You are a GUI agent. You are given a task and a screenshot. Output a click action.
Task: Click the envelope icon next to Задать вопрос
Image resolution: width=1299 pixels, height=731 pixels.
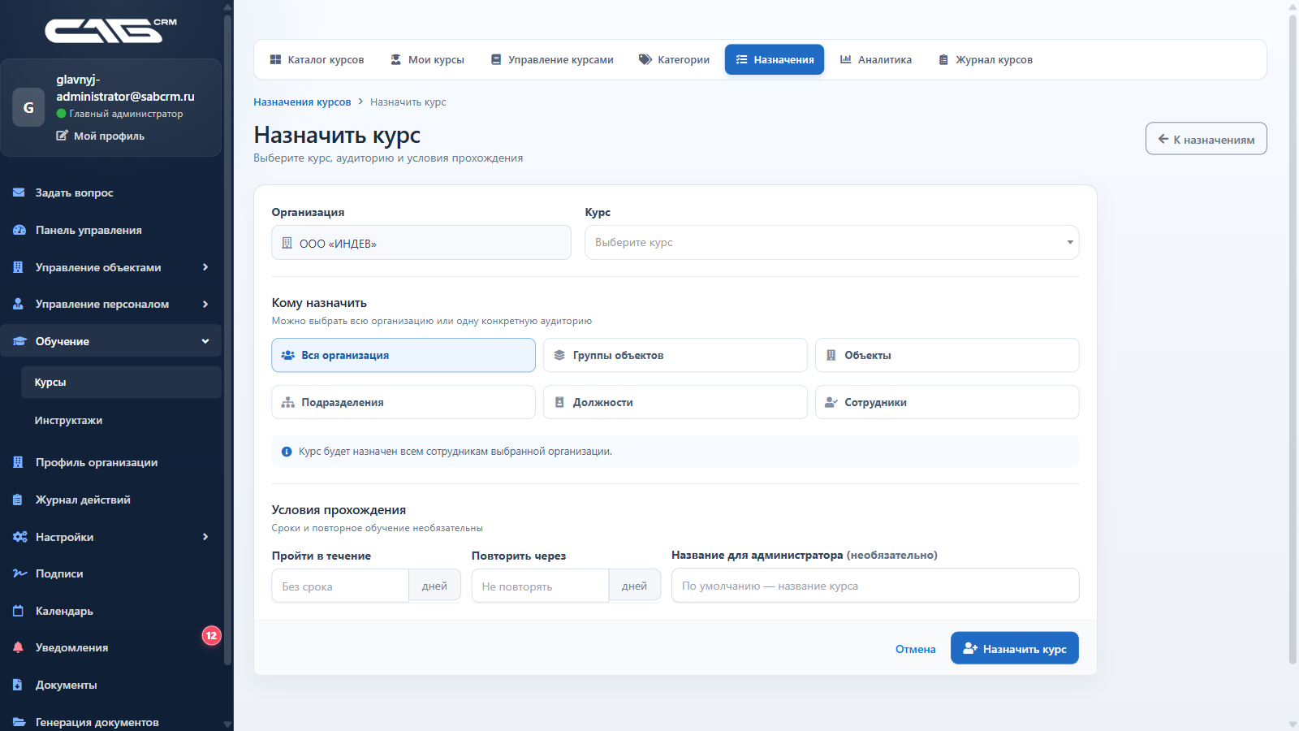19,192
